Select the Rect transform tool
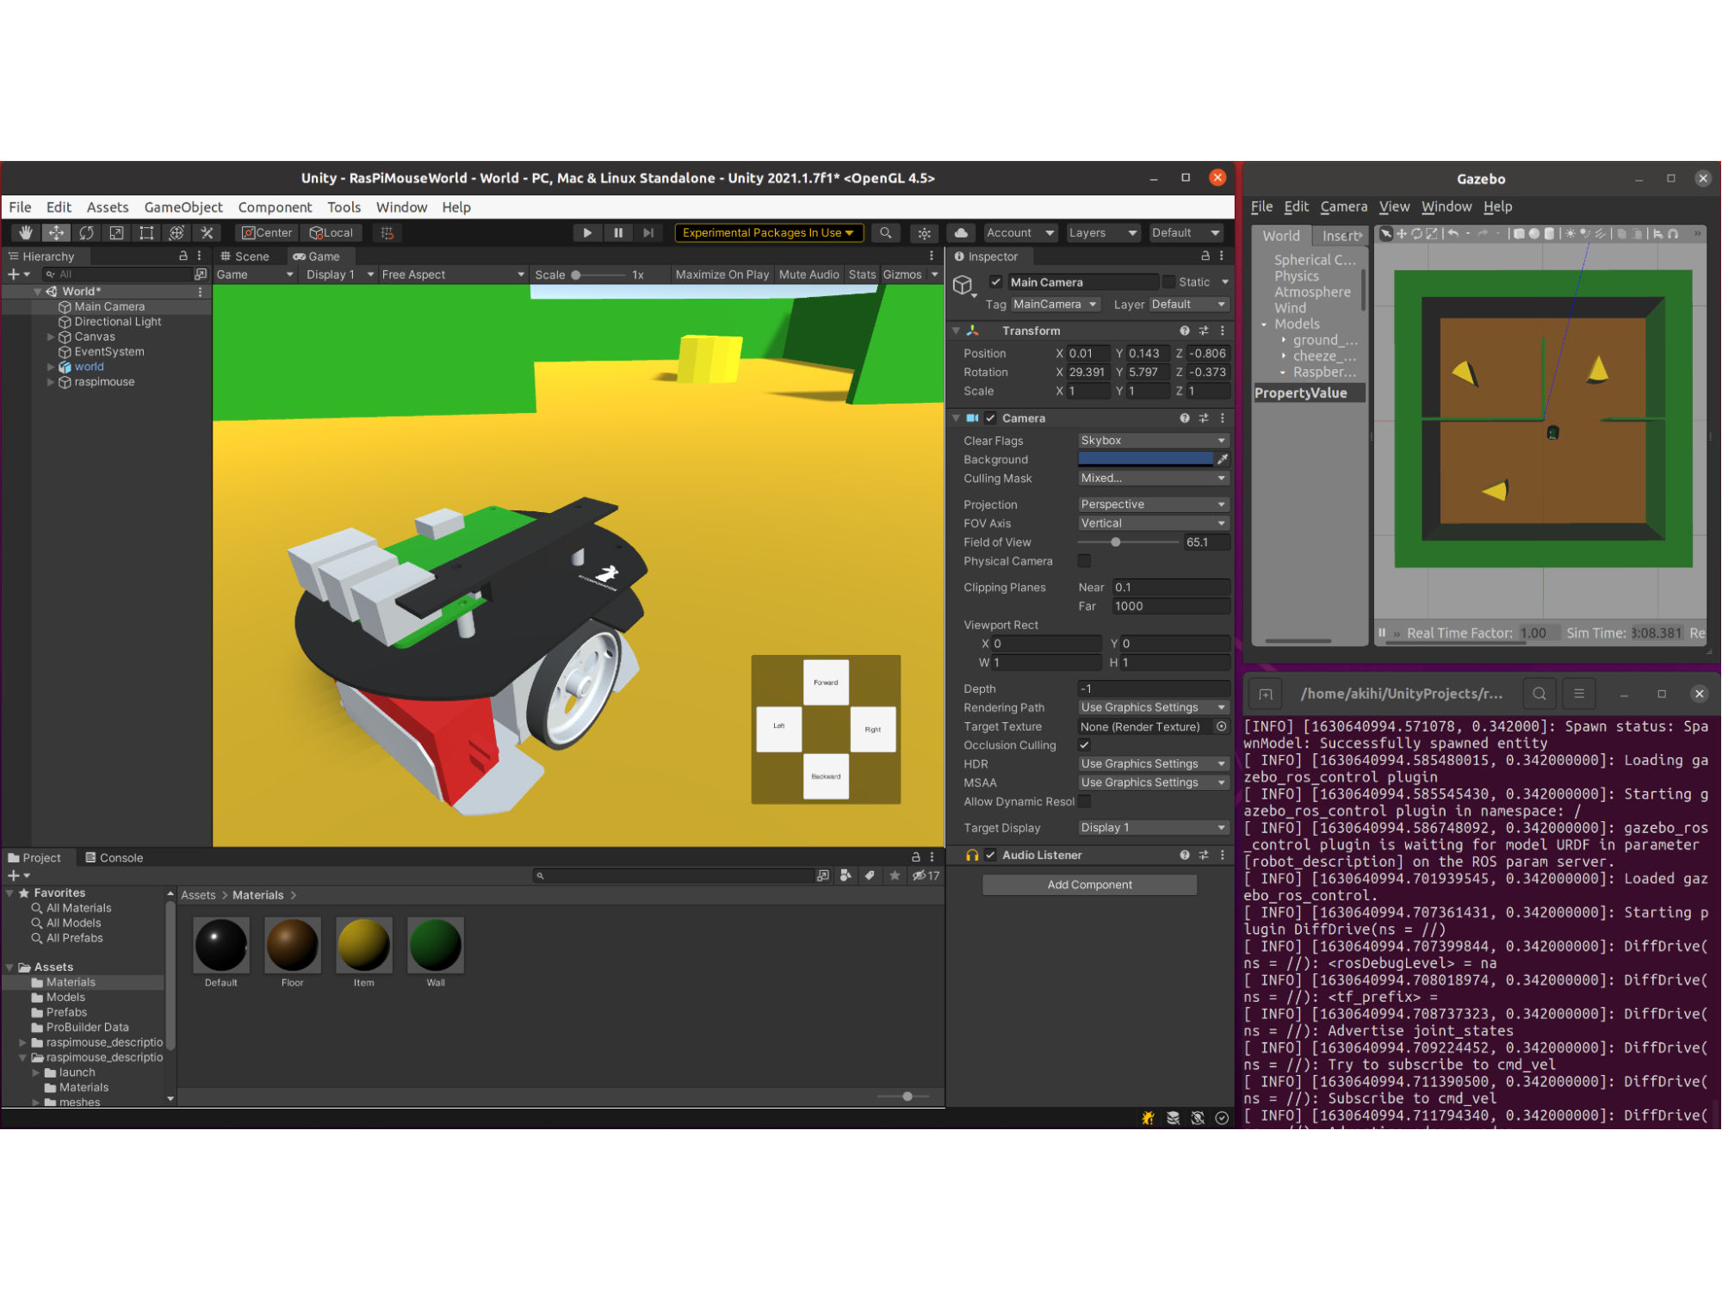The width and height of the screenshot is (1722, 1291). point(145,232)
